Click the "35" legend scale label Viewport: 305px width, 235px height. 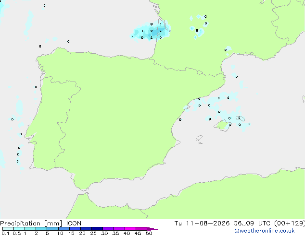(115, 233)
